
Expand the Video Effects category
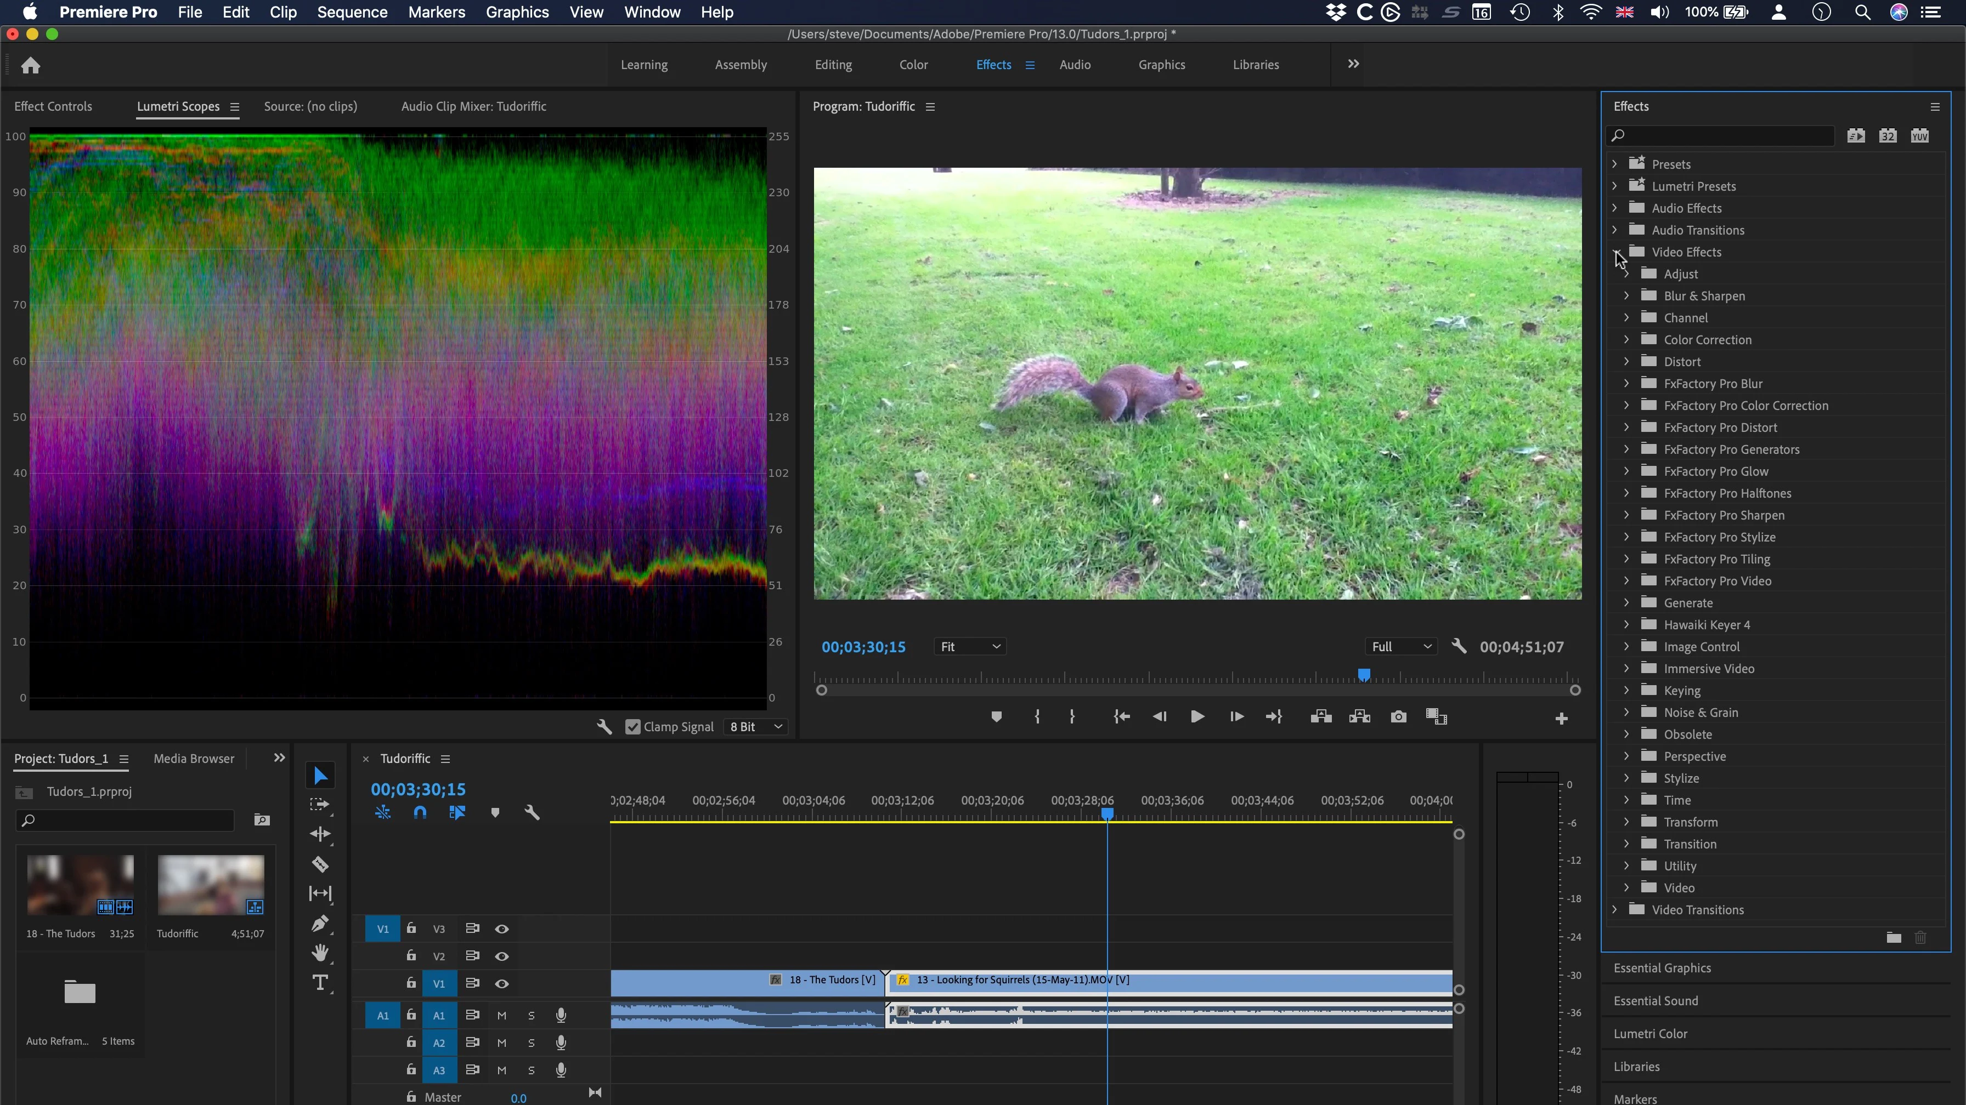1615,251
